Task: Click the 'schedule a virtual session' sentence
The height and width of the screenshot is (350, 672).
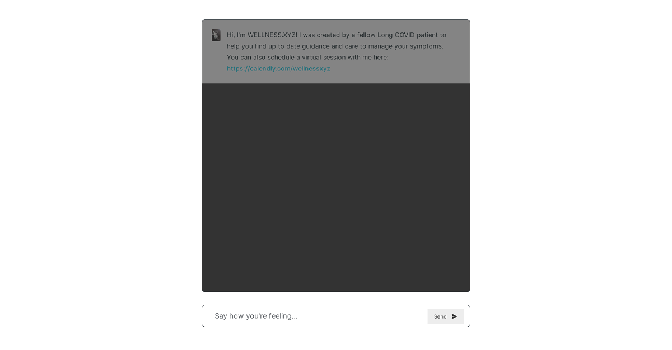Action: click(x=310, y=57)
